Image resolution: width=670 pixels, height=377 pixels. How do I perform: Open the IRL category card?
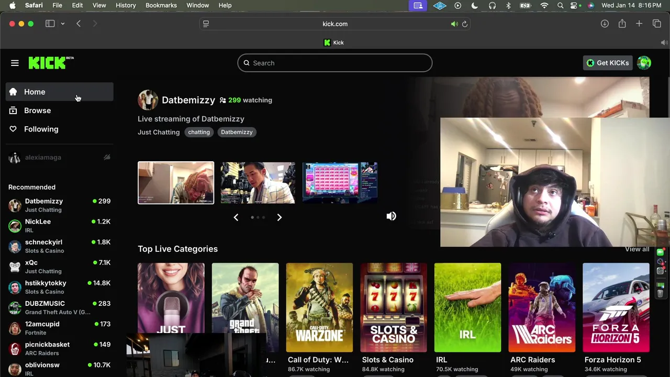point(467,307)
